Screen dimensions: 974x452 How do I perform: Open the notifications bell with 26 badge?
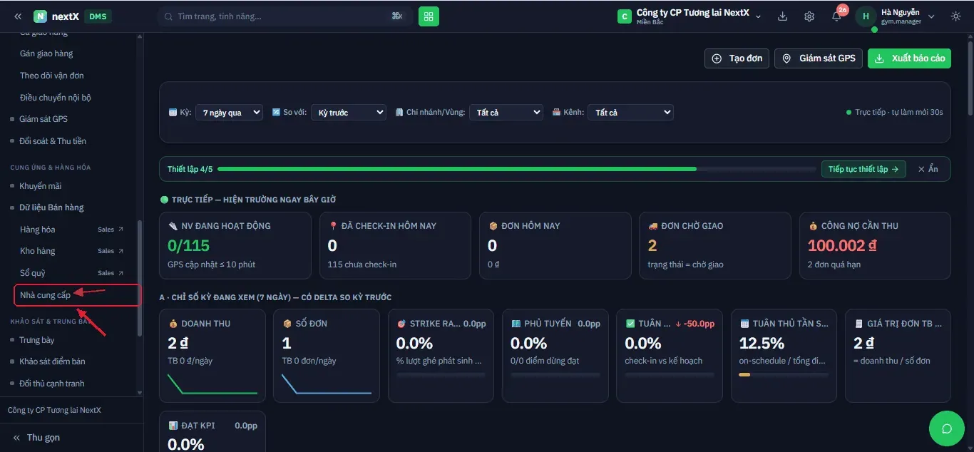coord(836,16)
